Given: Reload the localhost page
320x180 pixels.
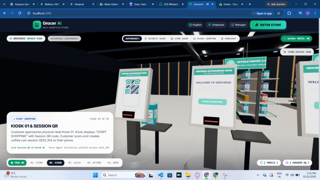Looking at the screenshot, I should pyautogui.click(x=19, y=13).
